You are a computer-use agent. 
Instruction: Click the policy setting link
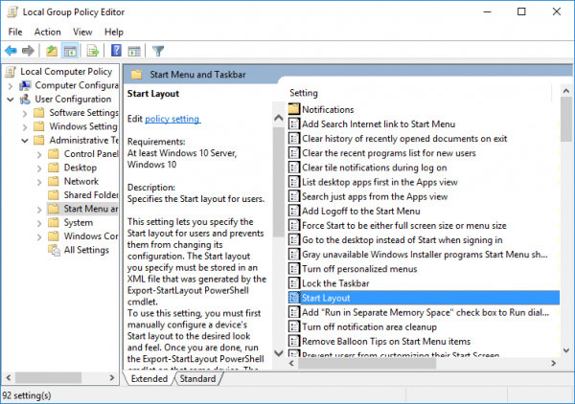tap(172, 119)
